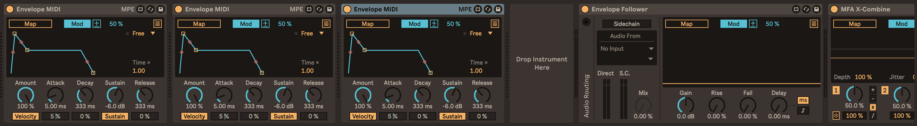Screen dimensions: 917x126
Task: Toggle third Envelope MIDI device on/off
Action: point(347,9)
